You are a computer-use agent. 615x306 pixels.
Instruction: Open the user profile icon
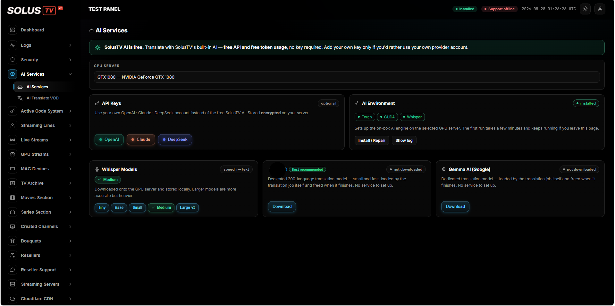coord(600,9)
